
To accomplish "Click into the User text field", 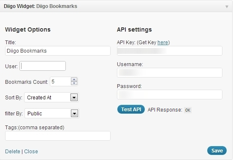I will (43, 66).
